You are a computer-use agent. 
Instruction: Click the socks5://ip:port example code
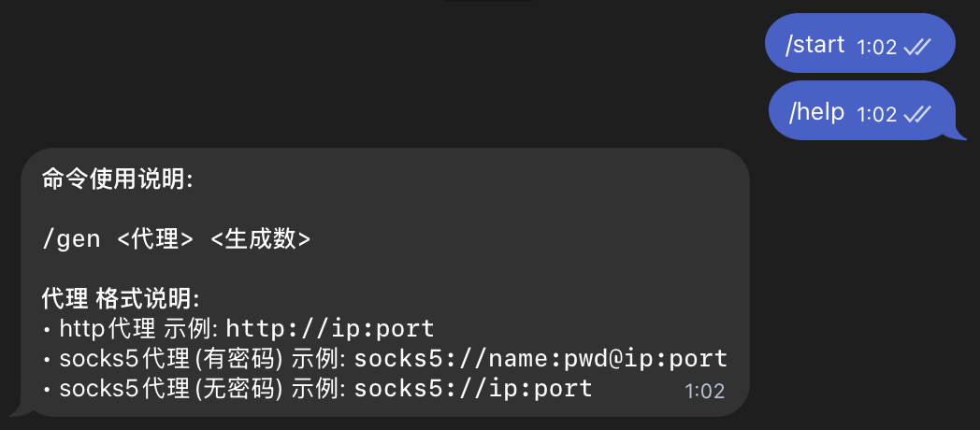coord(473,389)
